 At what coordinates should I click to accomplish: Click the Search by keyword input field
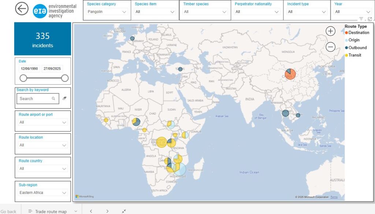coord(35,99)
